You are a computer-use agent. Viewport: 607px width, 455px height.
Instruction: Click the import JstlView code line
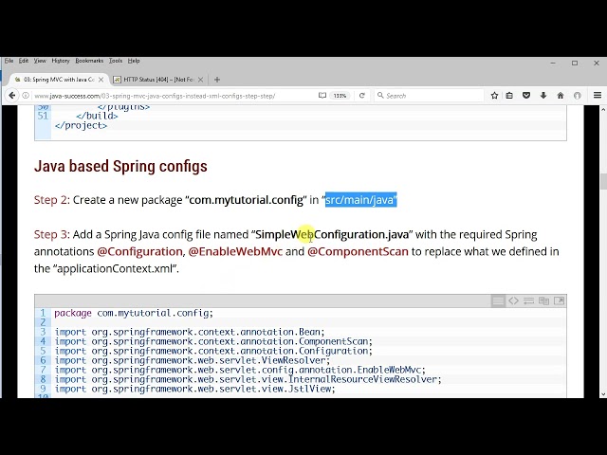[x=194, y=389]
